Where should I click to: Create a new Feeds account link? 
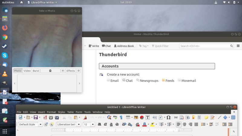click(168, 81)
